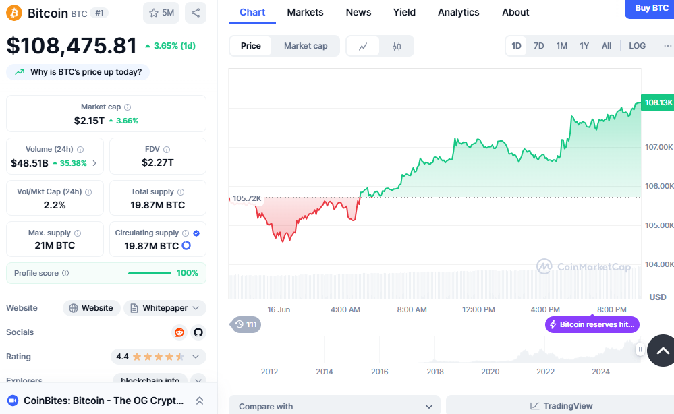Open the blockchain.info explorer link
Image resolution: width=674 pixels, height=414 pixels.
(150, 380)
